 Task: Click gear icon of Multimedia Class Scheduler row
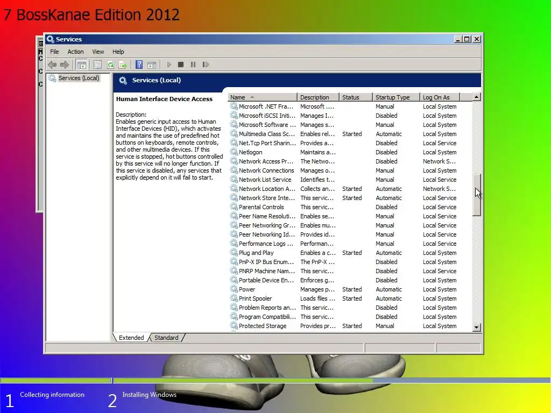coord(234,133)
